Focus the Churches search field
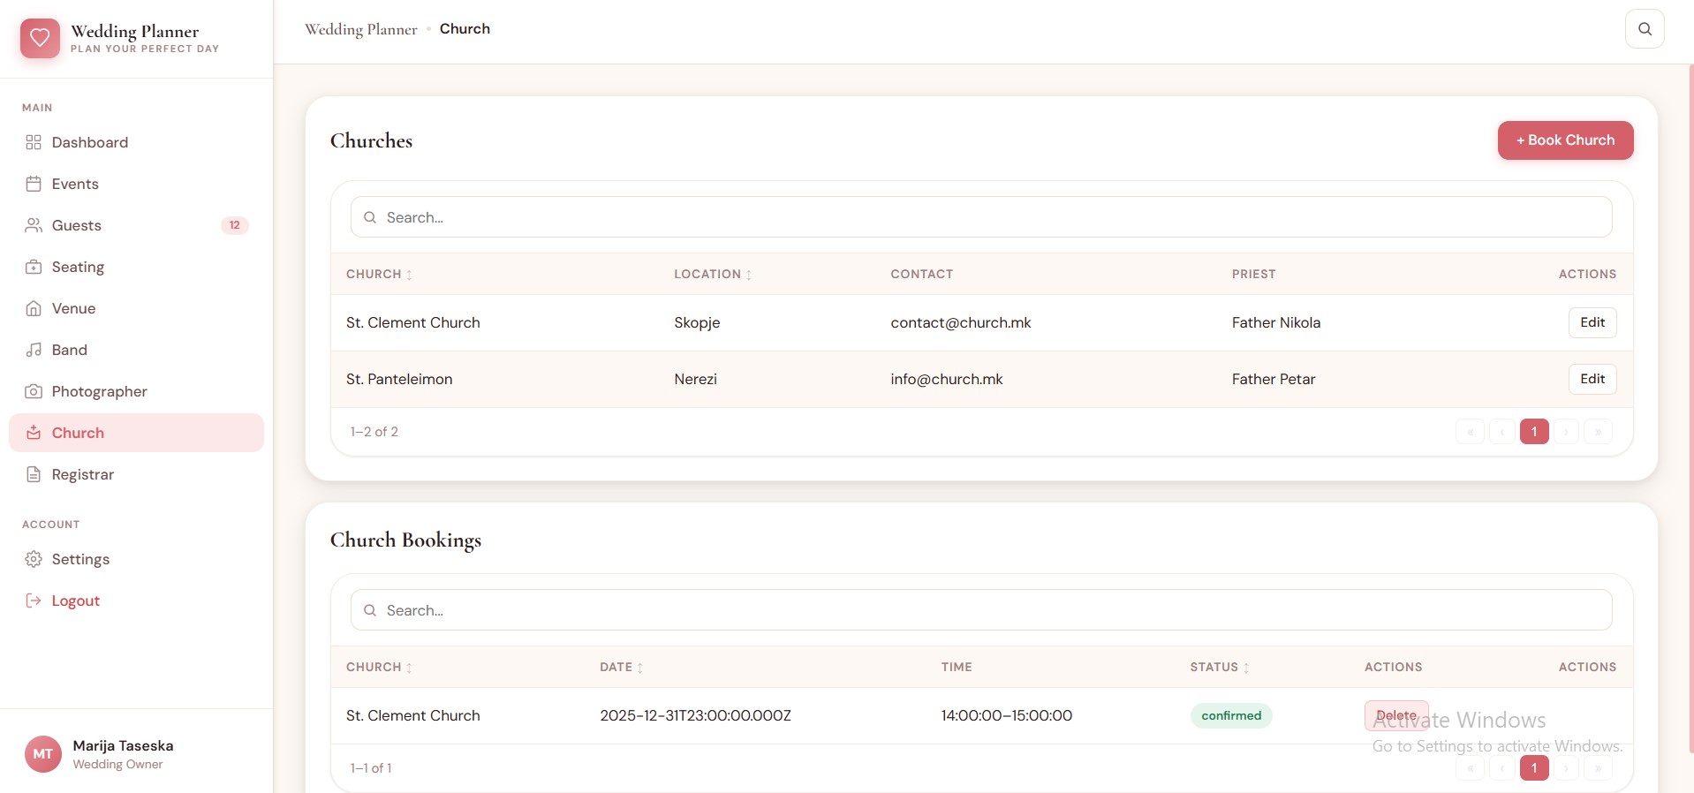Screen dimensions: 1694x793 [x=980, y=217]
